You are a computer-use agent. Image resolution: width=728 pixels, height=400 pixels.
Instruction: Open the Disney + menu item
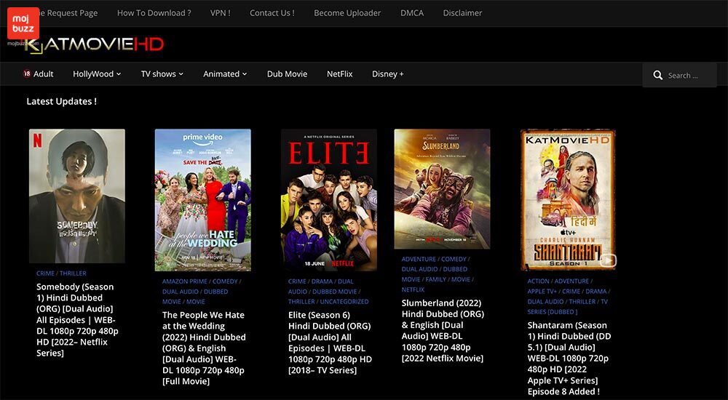click(x=388, y=73)
